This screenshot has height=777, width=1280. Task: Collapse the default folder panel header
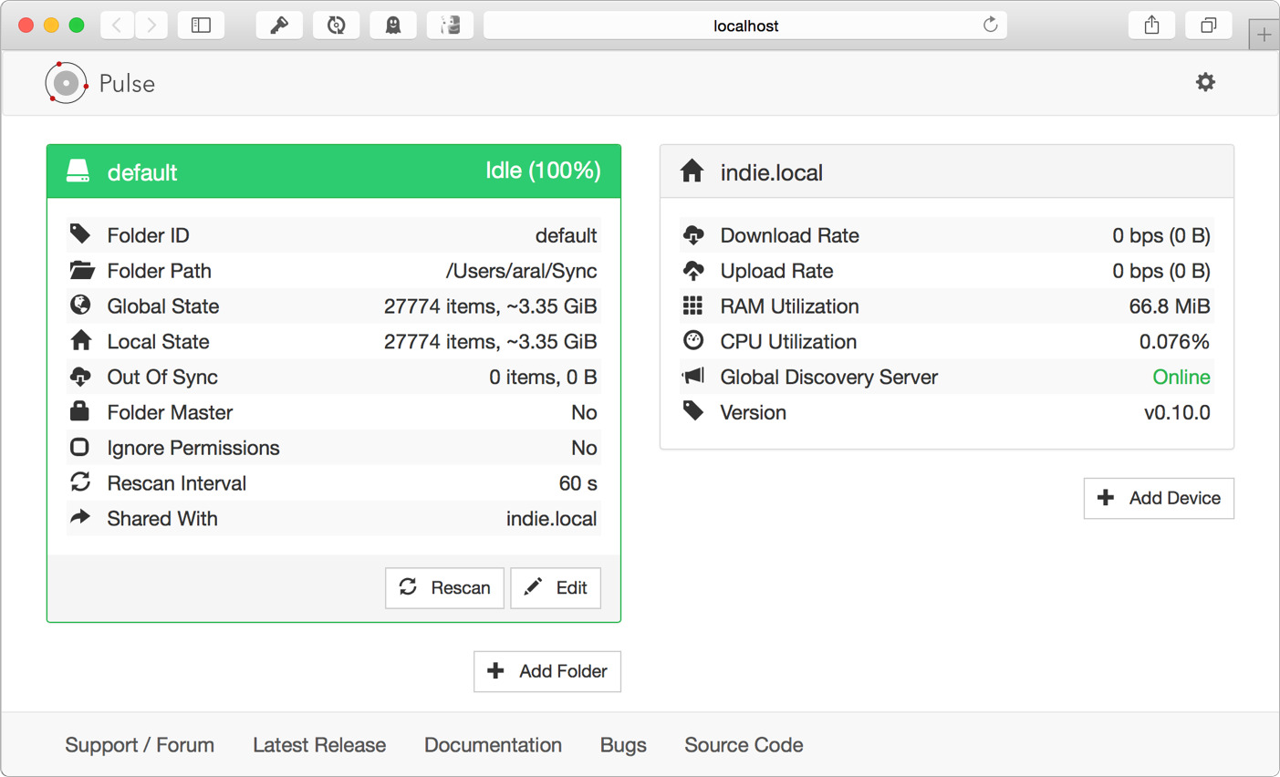(x=334, y=171)
